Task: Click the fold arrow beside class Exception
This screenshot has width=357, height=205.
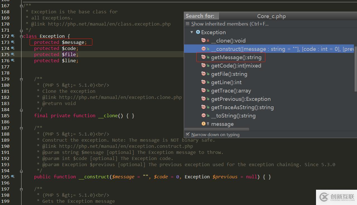Action: 21,36
